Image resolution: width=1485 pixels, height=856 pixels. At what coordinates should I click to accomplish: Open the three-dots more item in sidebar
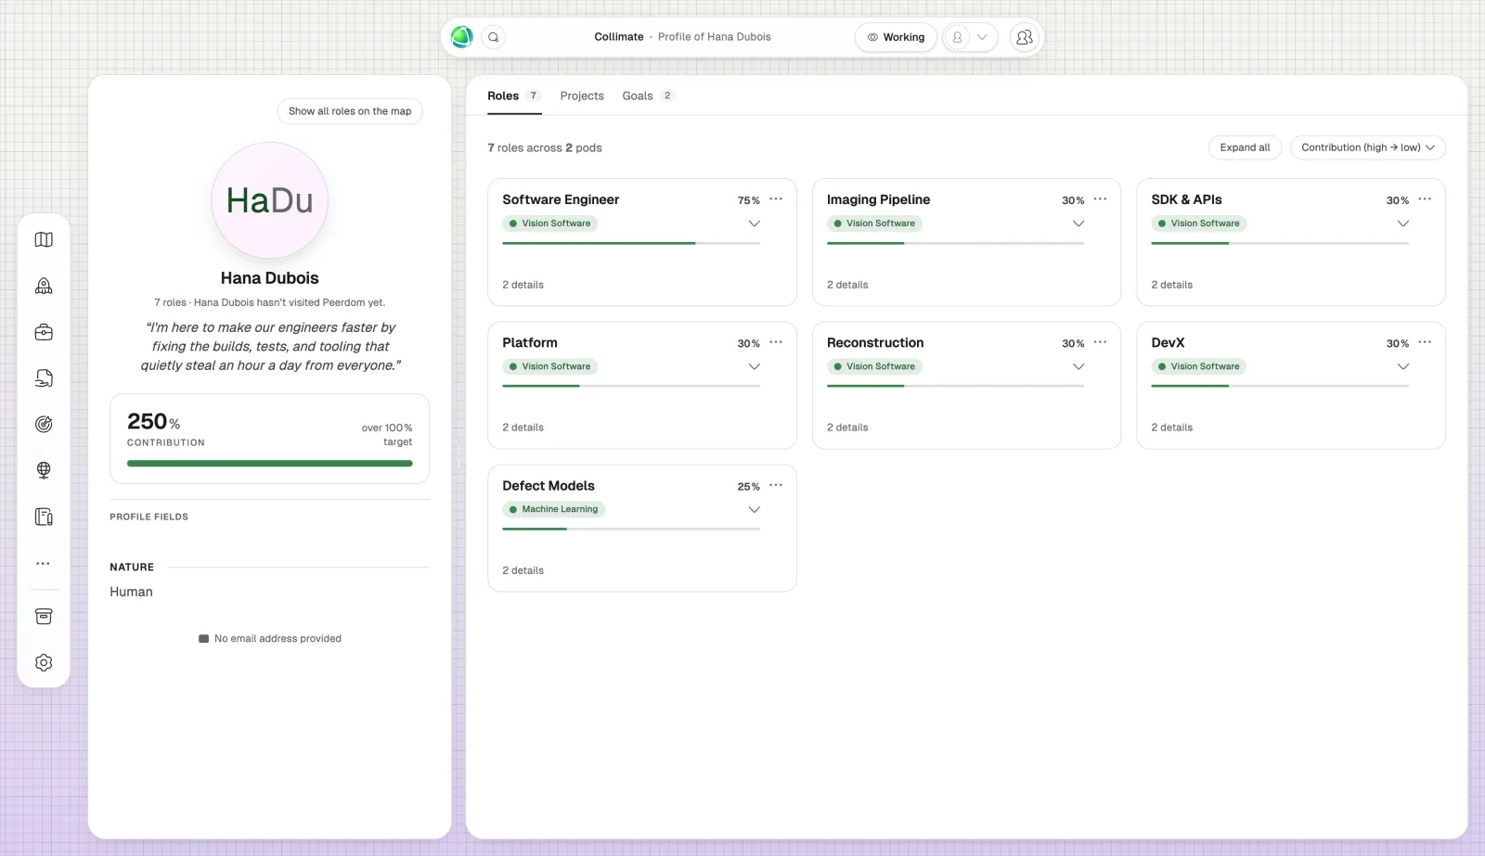[x=44, y=563]
